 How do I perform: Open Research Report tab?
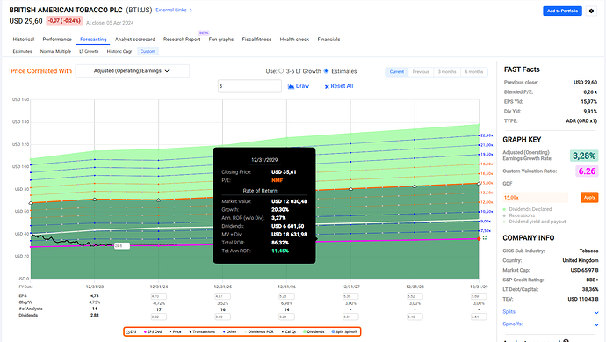(182, 40)
